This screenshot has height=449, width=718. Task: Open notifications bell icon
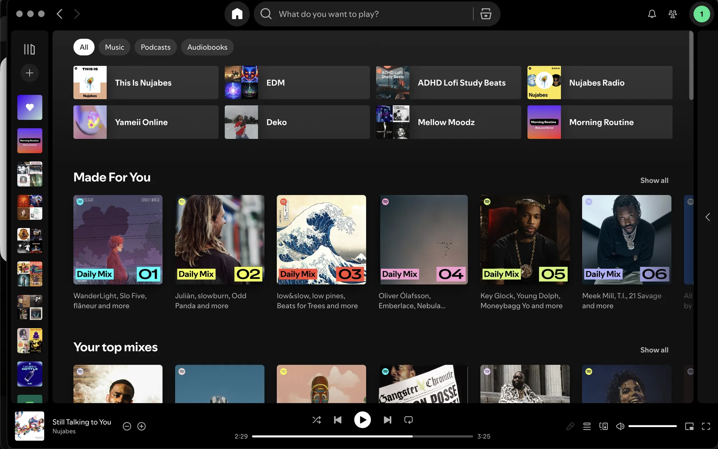(x=652, y=14)
